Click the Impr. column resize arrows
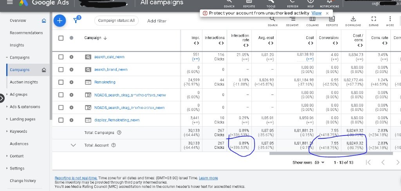 coord(196,43)
